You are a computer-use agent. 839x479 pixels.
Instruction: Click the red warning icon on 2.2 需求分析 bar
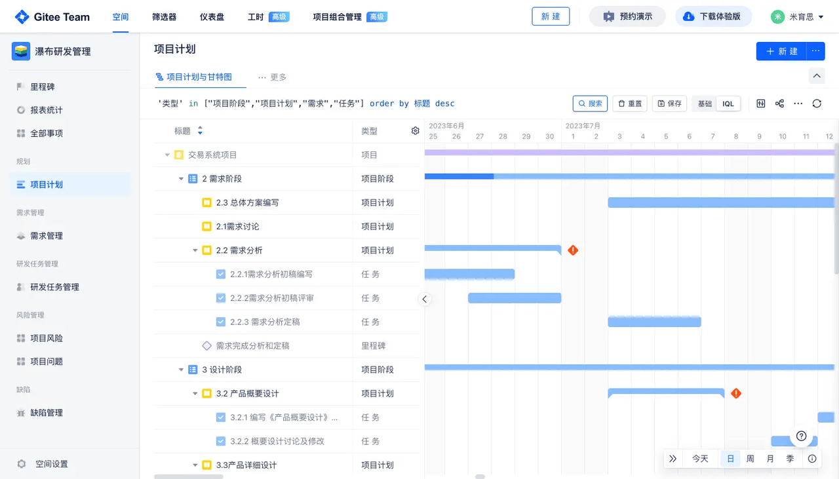pos(573,250)
